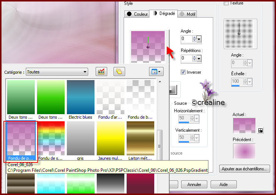Screen dimensions: 276x195
Task: Adjust the Répétitions spinner arrows
Action: [x=194, y=58]
